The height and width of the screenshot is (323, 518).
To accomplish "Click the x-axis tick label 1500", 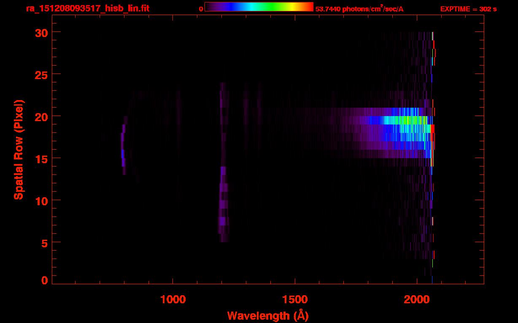I will click(x=295, y=299).
